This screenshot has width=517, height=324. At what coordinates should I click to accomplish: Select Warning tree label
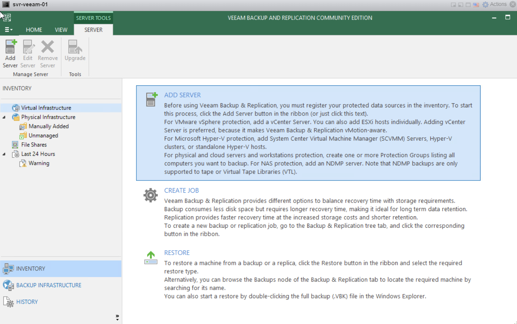click(x=39, y=163)
